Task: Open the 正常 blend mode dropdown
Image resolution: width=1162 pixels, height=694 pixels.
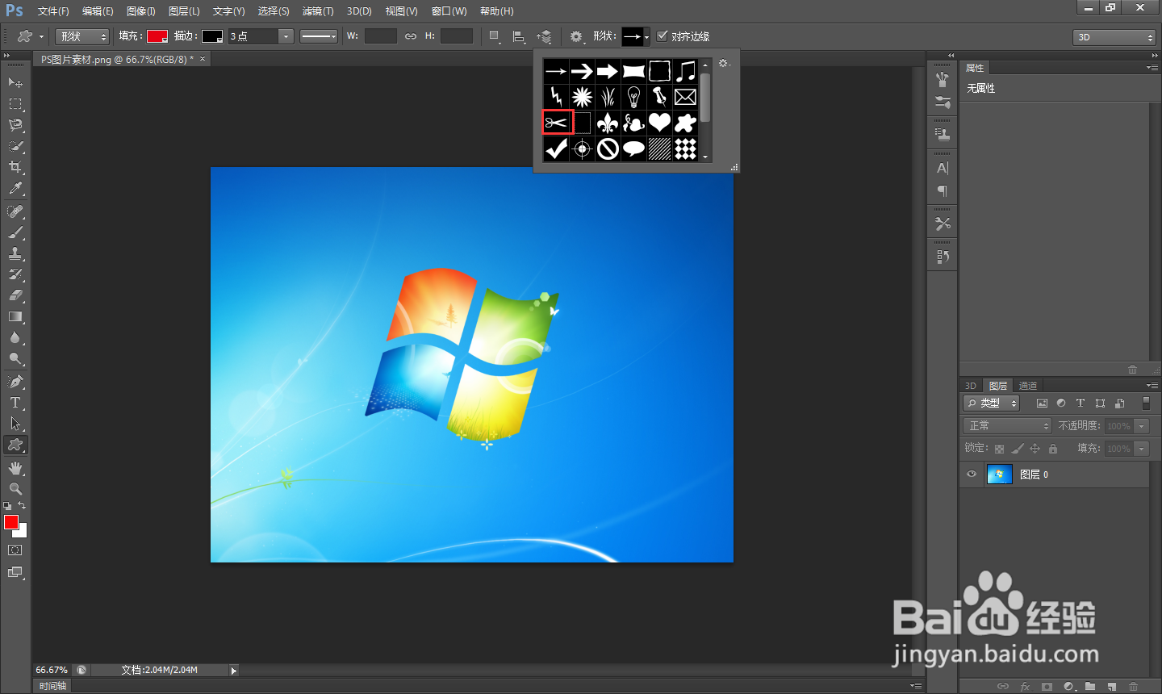Action: tap(1007, 425)
